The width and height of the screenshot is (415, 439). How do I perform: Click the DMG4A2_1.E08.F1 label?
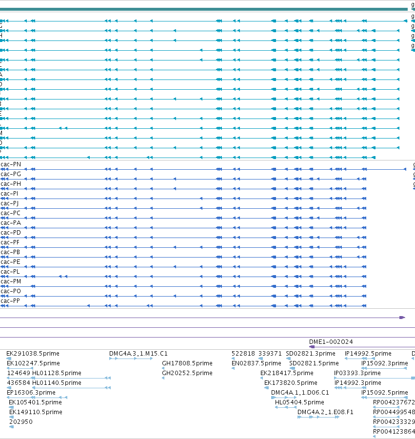tap(325, 412)
